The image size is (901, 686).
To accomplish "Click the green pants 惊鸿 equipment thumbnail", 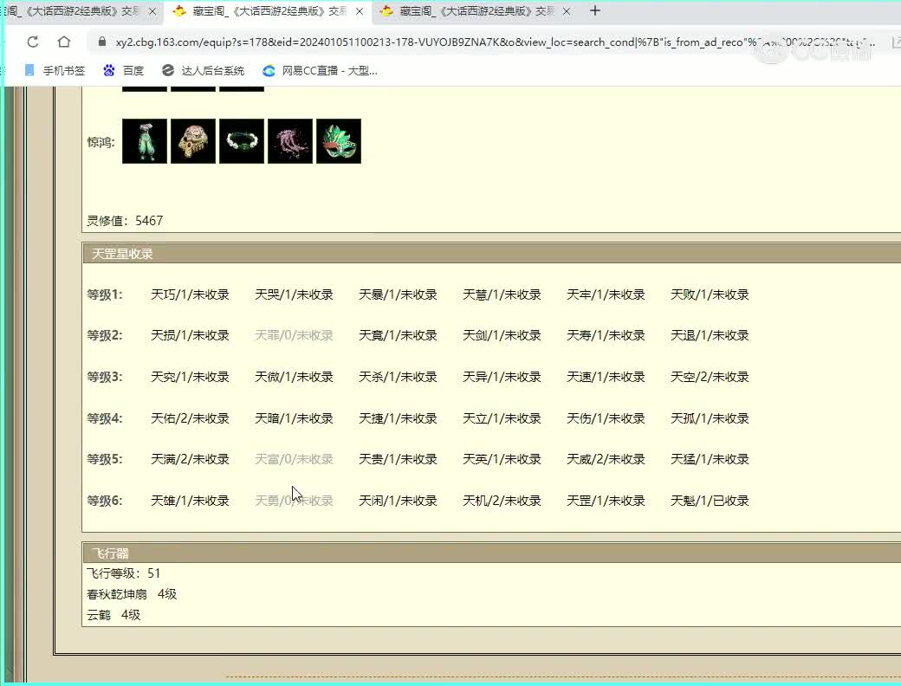I will [145, 141].
